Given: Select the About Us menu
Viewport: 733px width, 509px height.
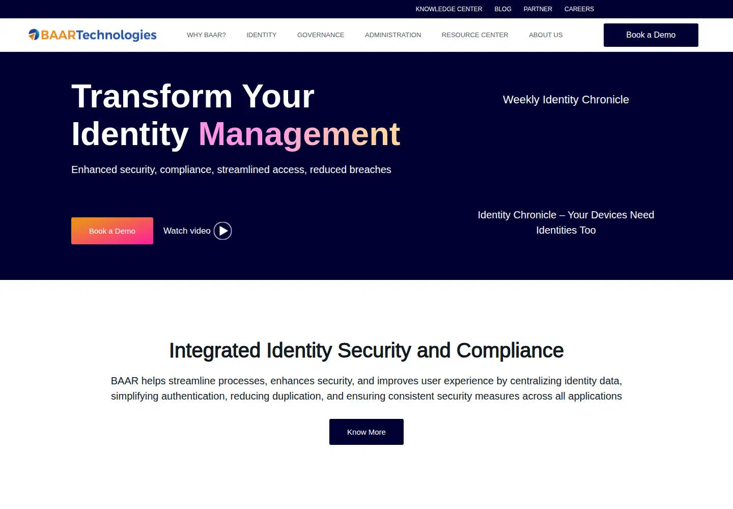Looking at the screenshot, I should point(546,35).
